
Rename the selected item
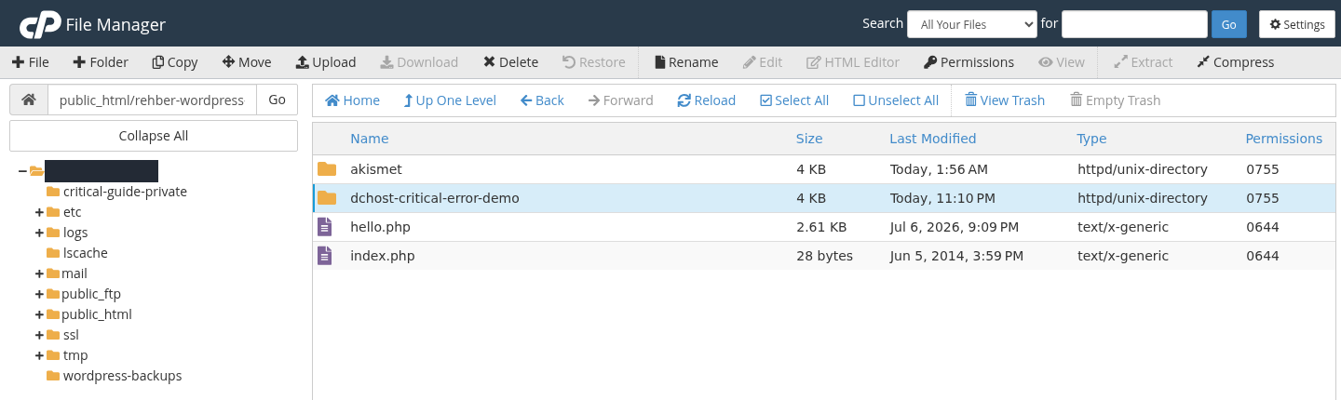686,62
